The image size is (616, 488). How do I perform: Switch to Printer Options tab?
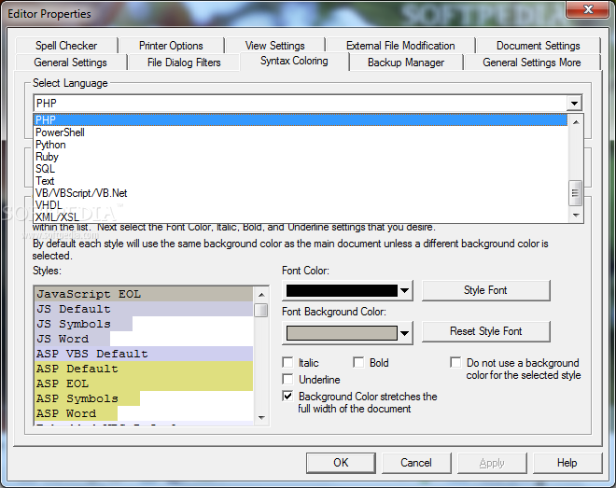click(x=171, y=46)
